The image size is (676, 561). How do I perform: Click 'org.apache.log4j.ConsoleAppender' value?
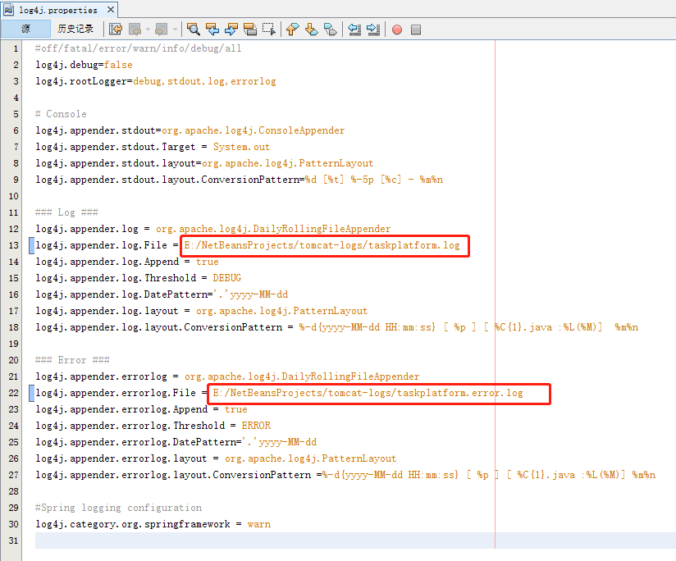253,130
